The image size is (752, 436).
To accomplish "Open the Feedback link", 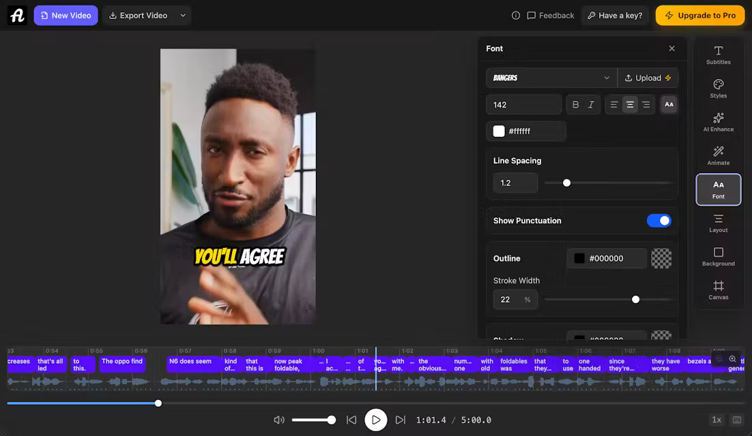I will click(x=550, y=15).
